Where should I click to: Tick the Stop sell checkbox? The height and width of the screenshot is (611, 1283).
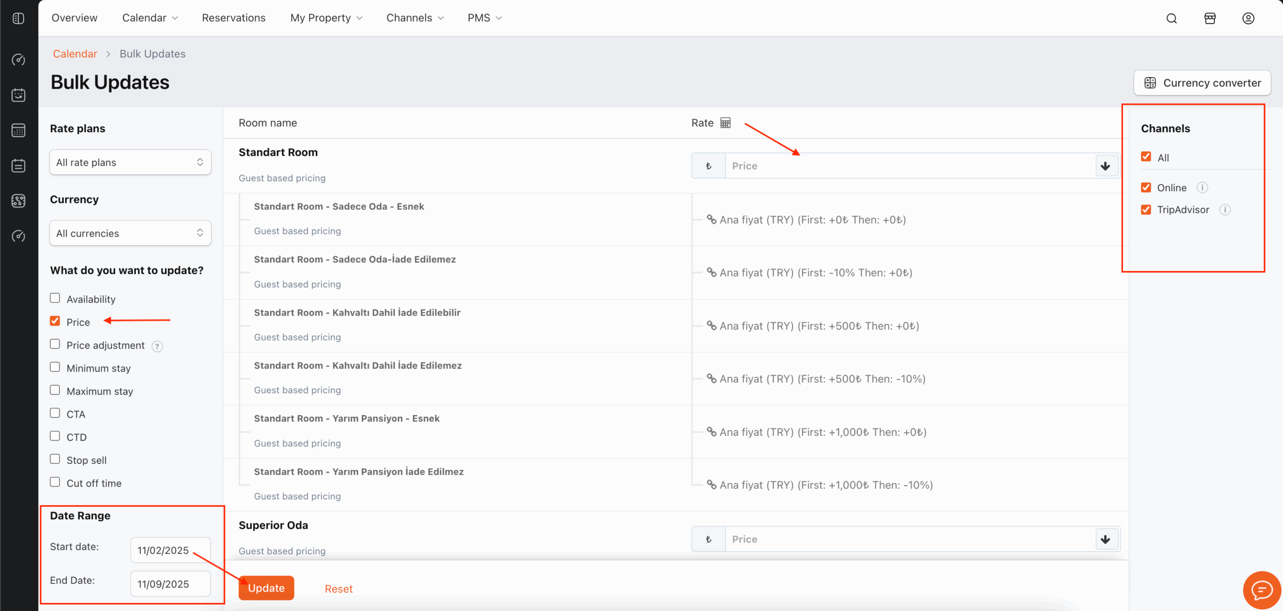55,459
